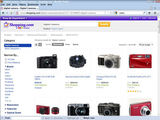This screenshot has width=160, height=120.
Task: Open the Fujifilm X10 12 MP product link
Action: pos(44,78)
